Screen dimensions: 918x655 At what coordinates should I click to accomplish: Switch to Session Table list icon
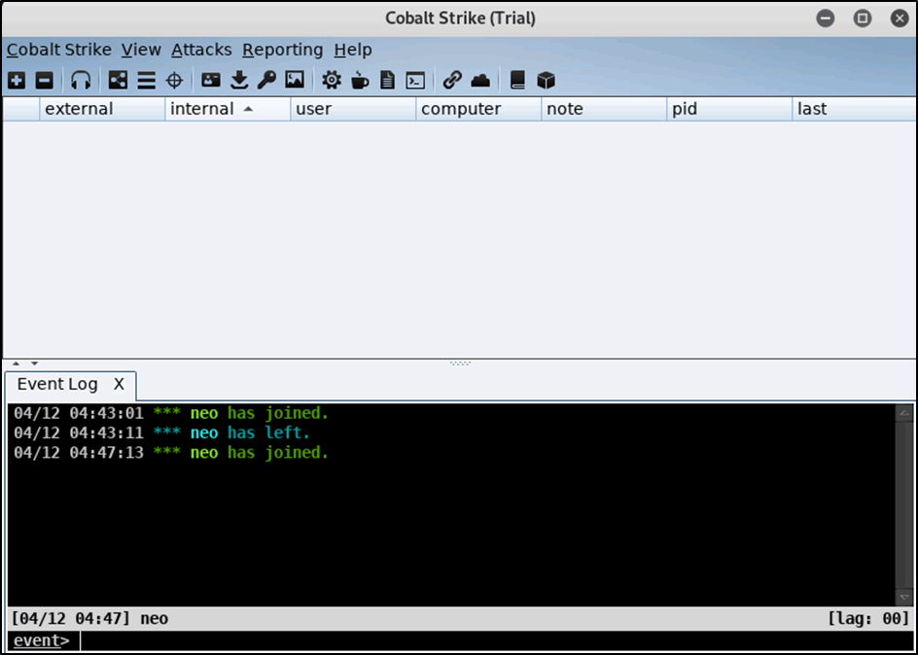147,80
